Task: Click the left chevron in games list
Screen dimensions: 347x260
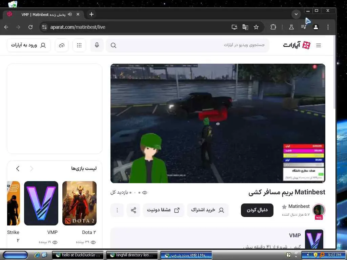Action: (x=18, y=169)
